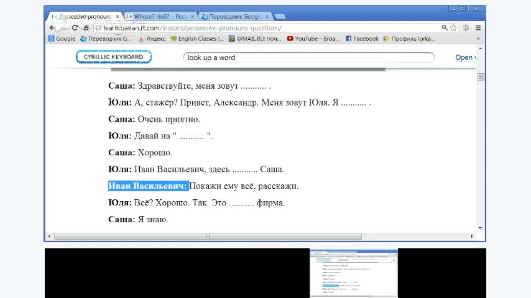Viewport: 531px width, 298px height.
Task: Close the Possessive pronouns tab
Action: (118, 16)
